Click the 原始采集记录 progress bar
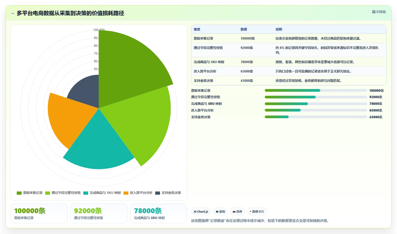This screenshot has height=234, width=397. [316, 90]
